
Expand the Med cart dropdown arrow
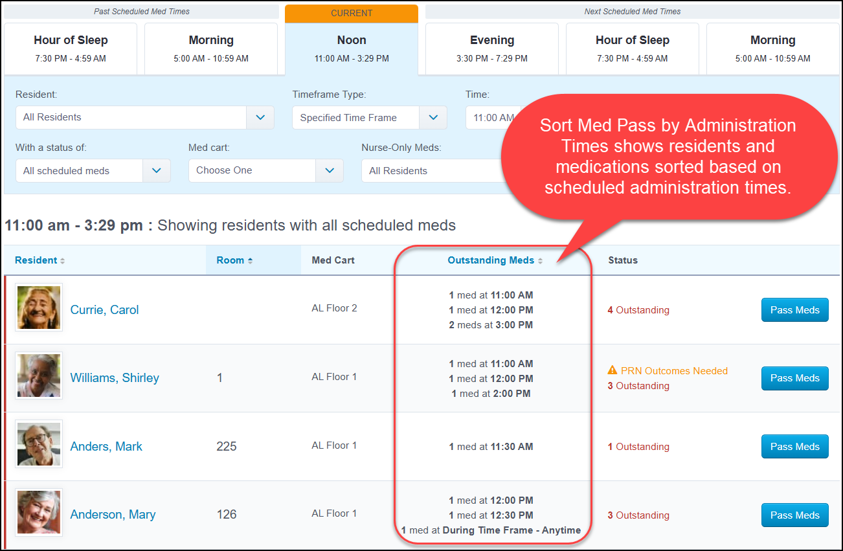point(330,170)
